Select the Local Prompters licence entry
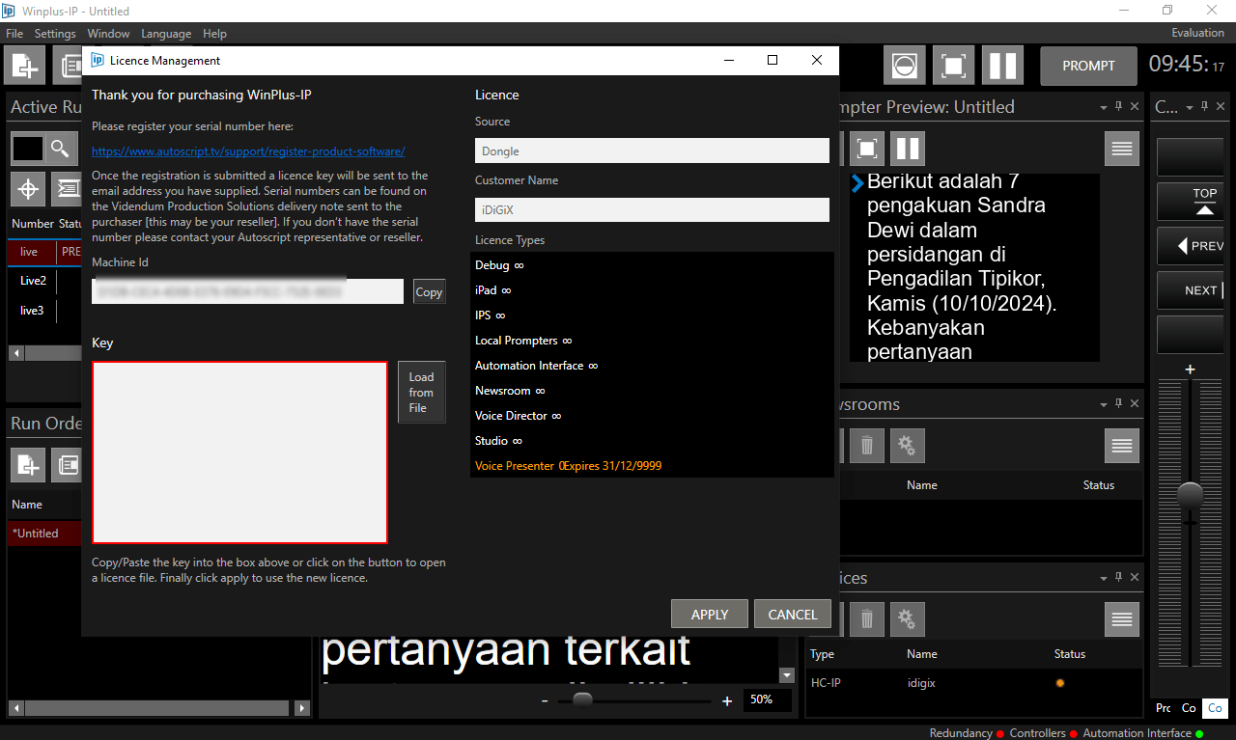The image size is (1236, 740). 652,341
